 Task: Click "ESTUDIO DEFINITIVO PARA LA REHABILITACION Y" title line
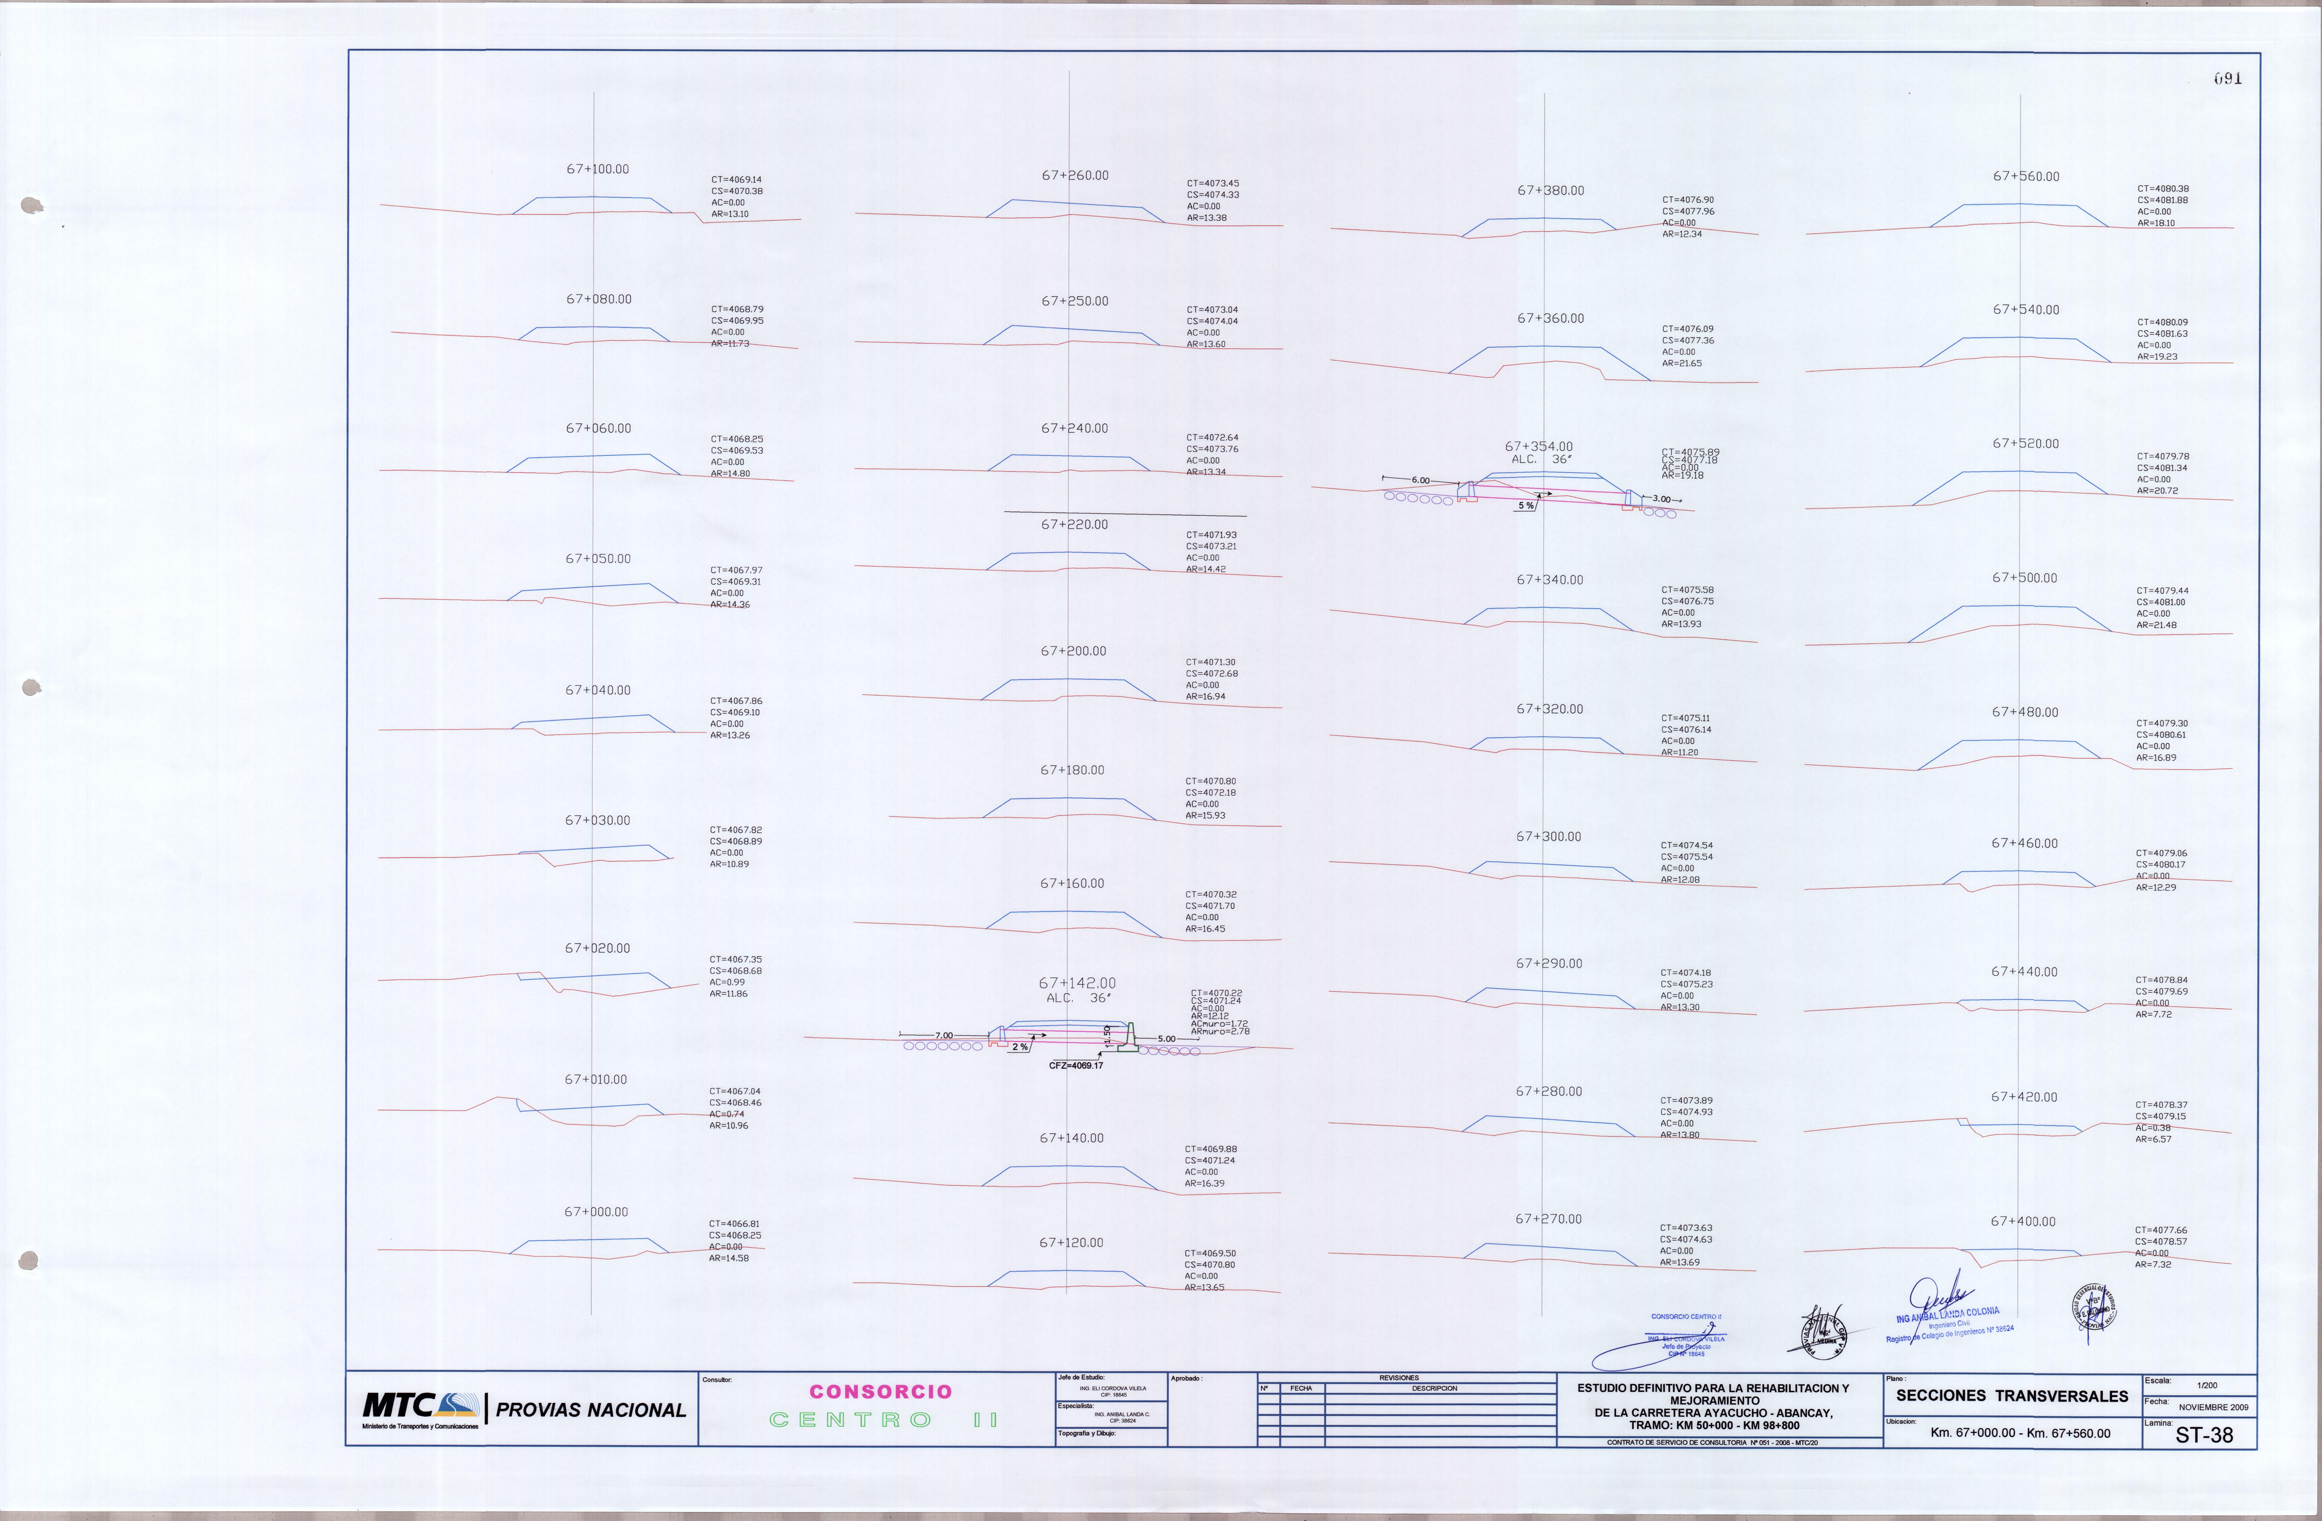click(x=1713, y=1388)
